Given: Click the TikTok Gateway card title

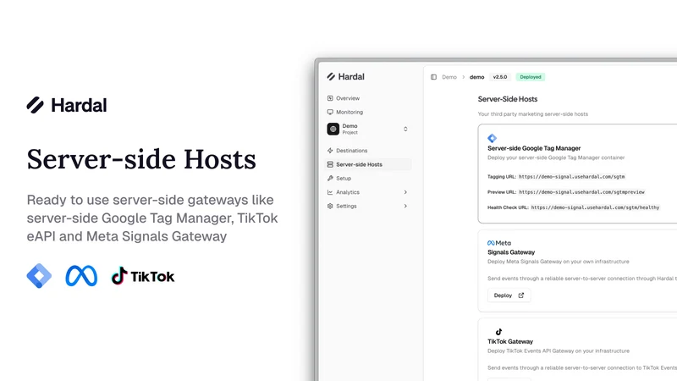Looking at the screenshot, I should 510,341.
